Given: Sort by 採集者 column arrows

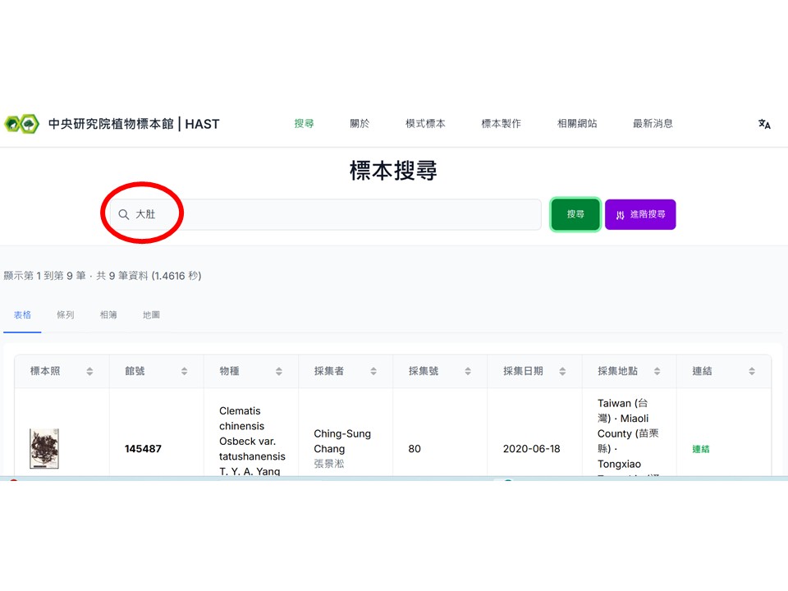Looking at the screenshot, I should [373, 372].
